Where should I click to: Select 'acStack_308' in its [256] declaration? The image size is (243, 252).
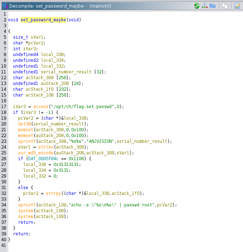click(40, 78)
